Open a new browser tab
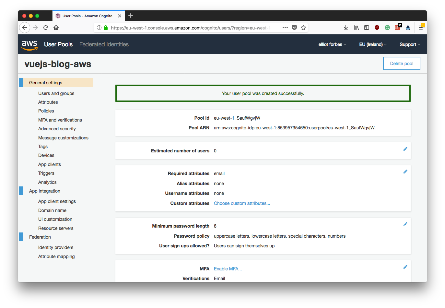445x308 pixels. (131, 16)
